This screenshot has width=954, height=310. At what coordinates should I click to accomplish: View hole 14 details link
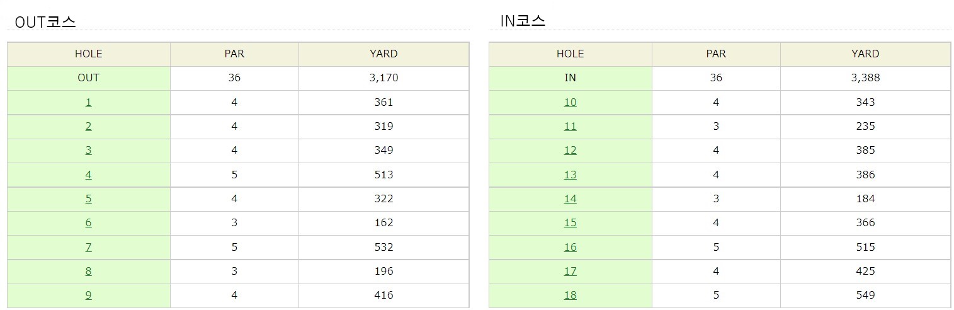(570, 198)
